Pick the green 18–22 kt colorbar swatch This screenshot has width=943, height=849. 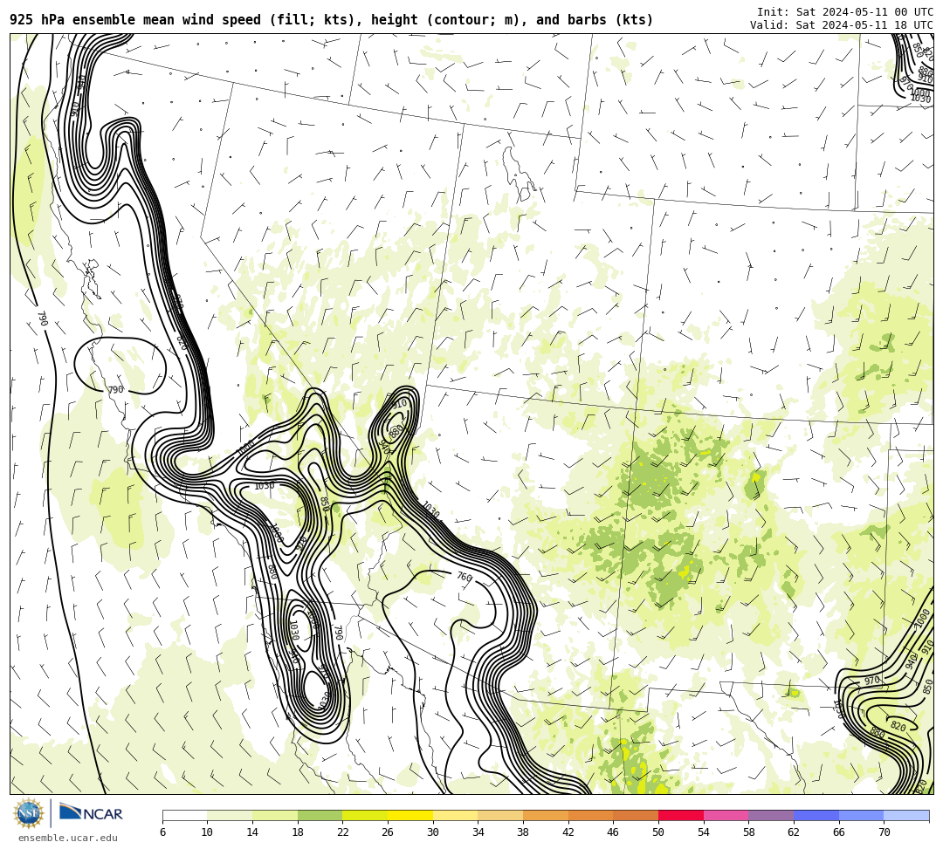point(320,815)
